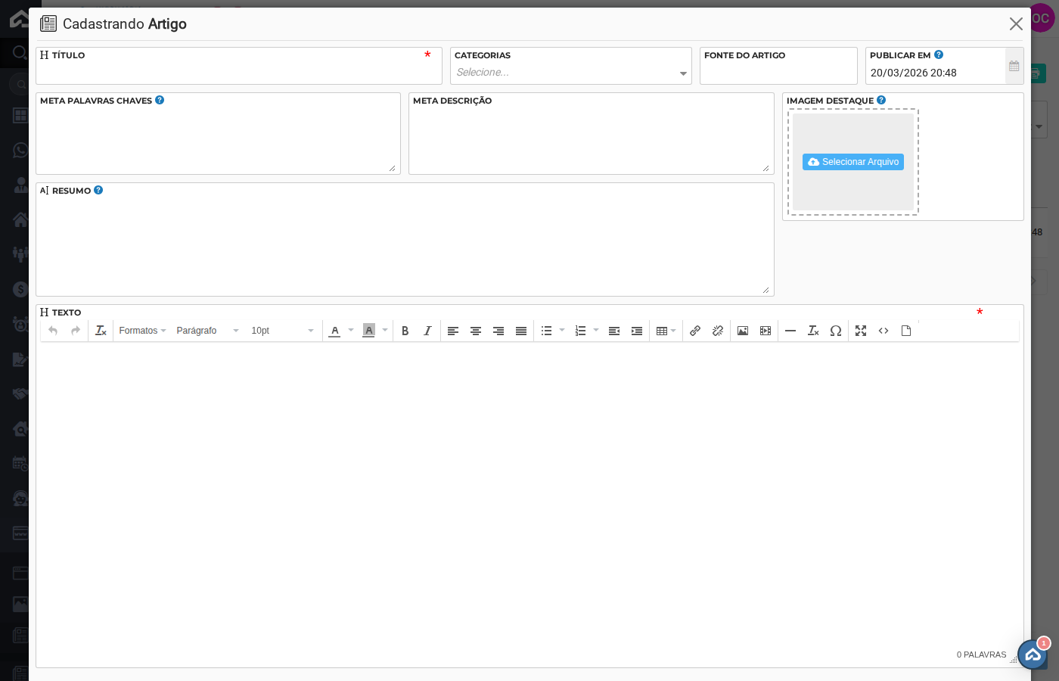Click the Selecionar Arquivo button
This screenshot has height=681, width=1059.
click(853, 162)
